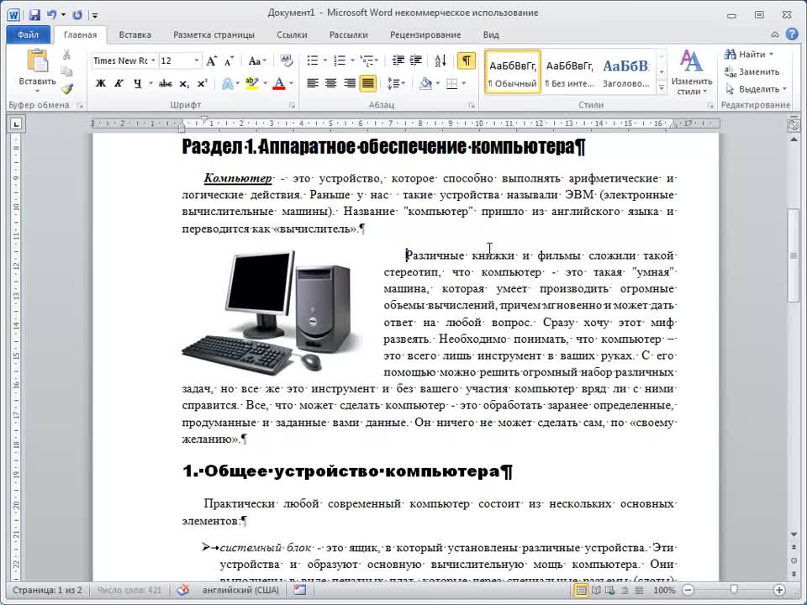Expand the Times New Roman font list
Screen dimensions: 807x605
(152, 61)
